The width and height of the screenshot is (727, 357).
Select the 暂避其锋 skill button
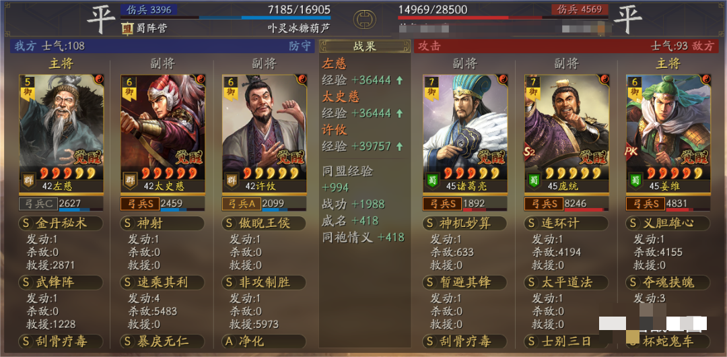(x=464, y=282)
